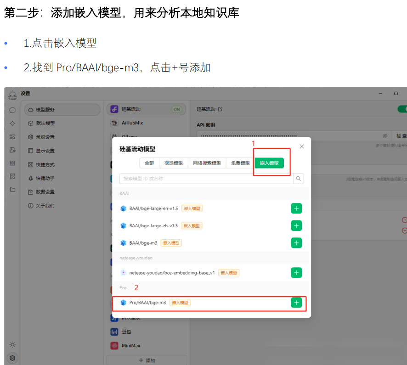Open settings gear at bottom of sidebar
The image size is (407, 365).
coord(12,358)
